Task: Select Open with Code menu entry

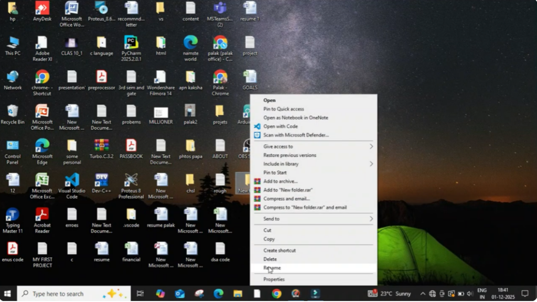Action: (x=281, y=126)
